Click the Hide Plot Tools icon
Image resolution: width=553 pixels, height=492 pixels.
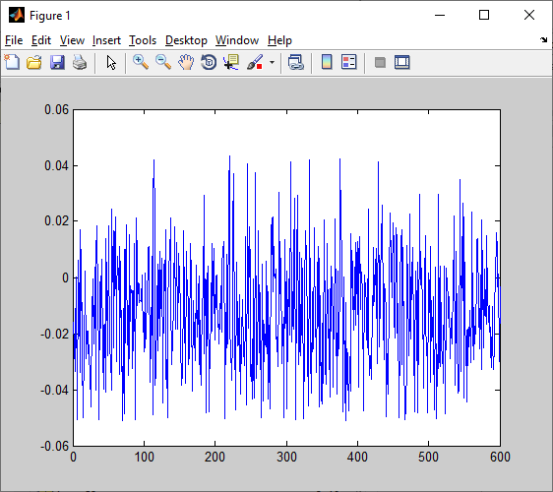(x=380, y=63)
